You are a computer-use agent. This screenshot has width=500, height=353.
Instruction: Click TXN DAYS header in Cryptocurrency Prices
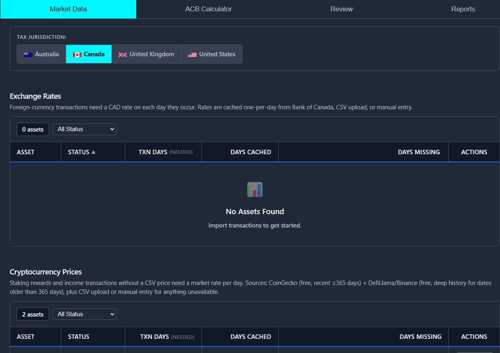(x=163, y=337)
